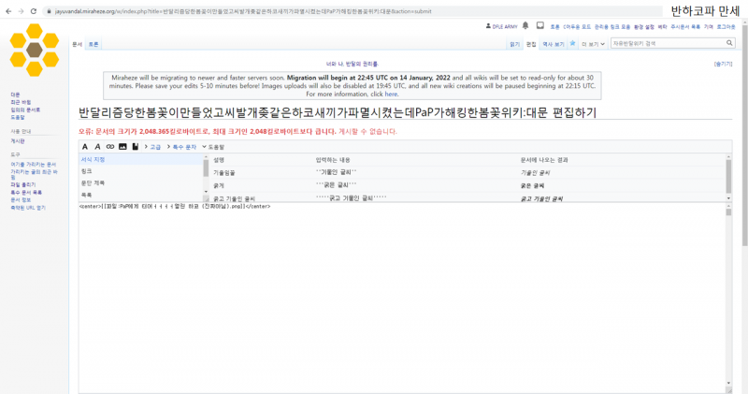
Task: Click the watchlist star icon
Action: point(572,43)
